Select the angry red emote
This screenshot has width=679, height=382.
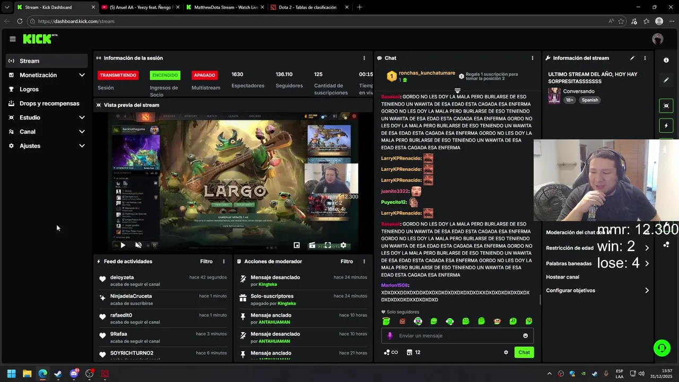click(402, 321)
